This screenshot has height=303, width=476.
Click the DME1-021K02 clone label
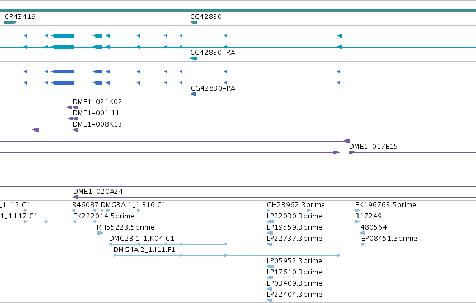97,102
